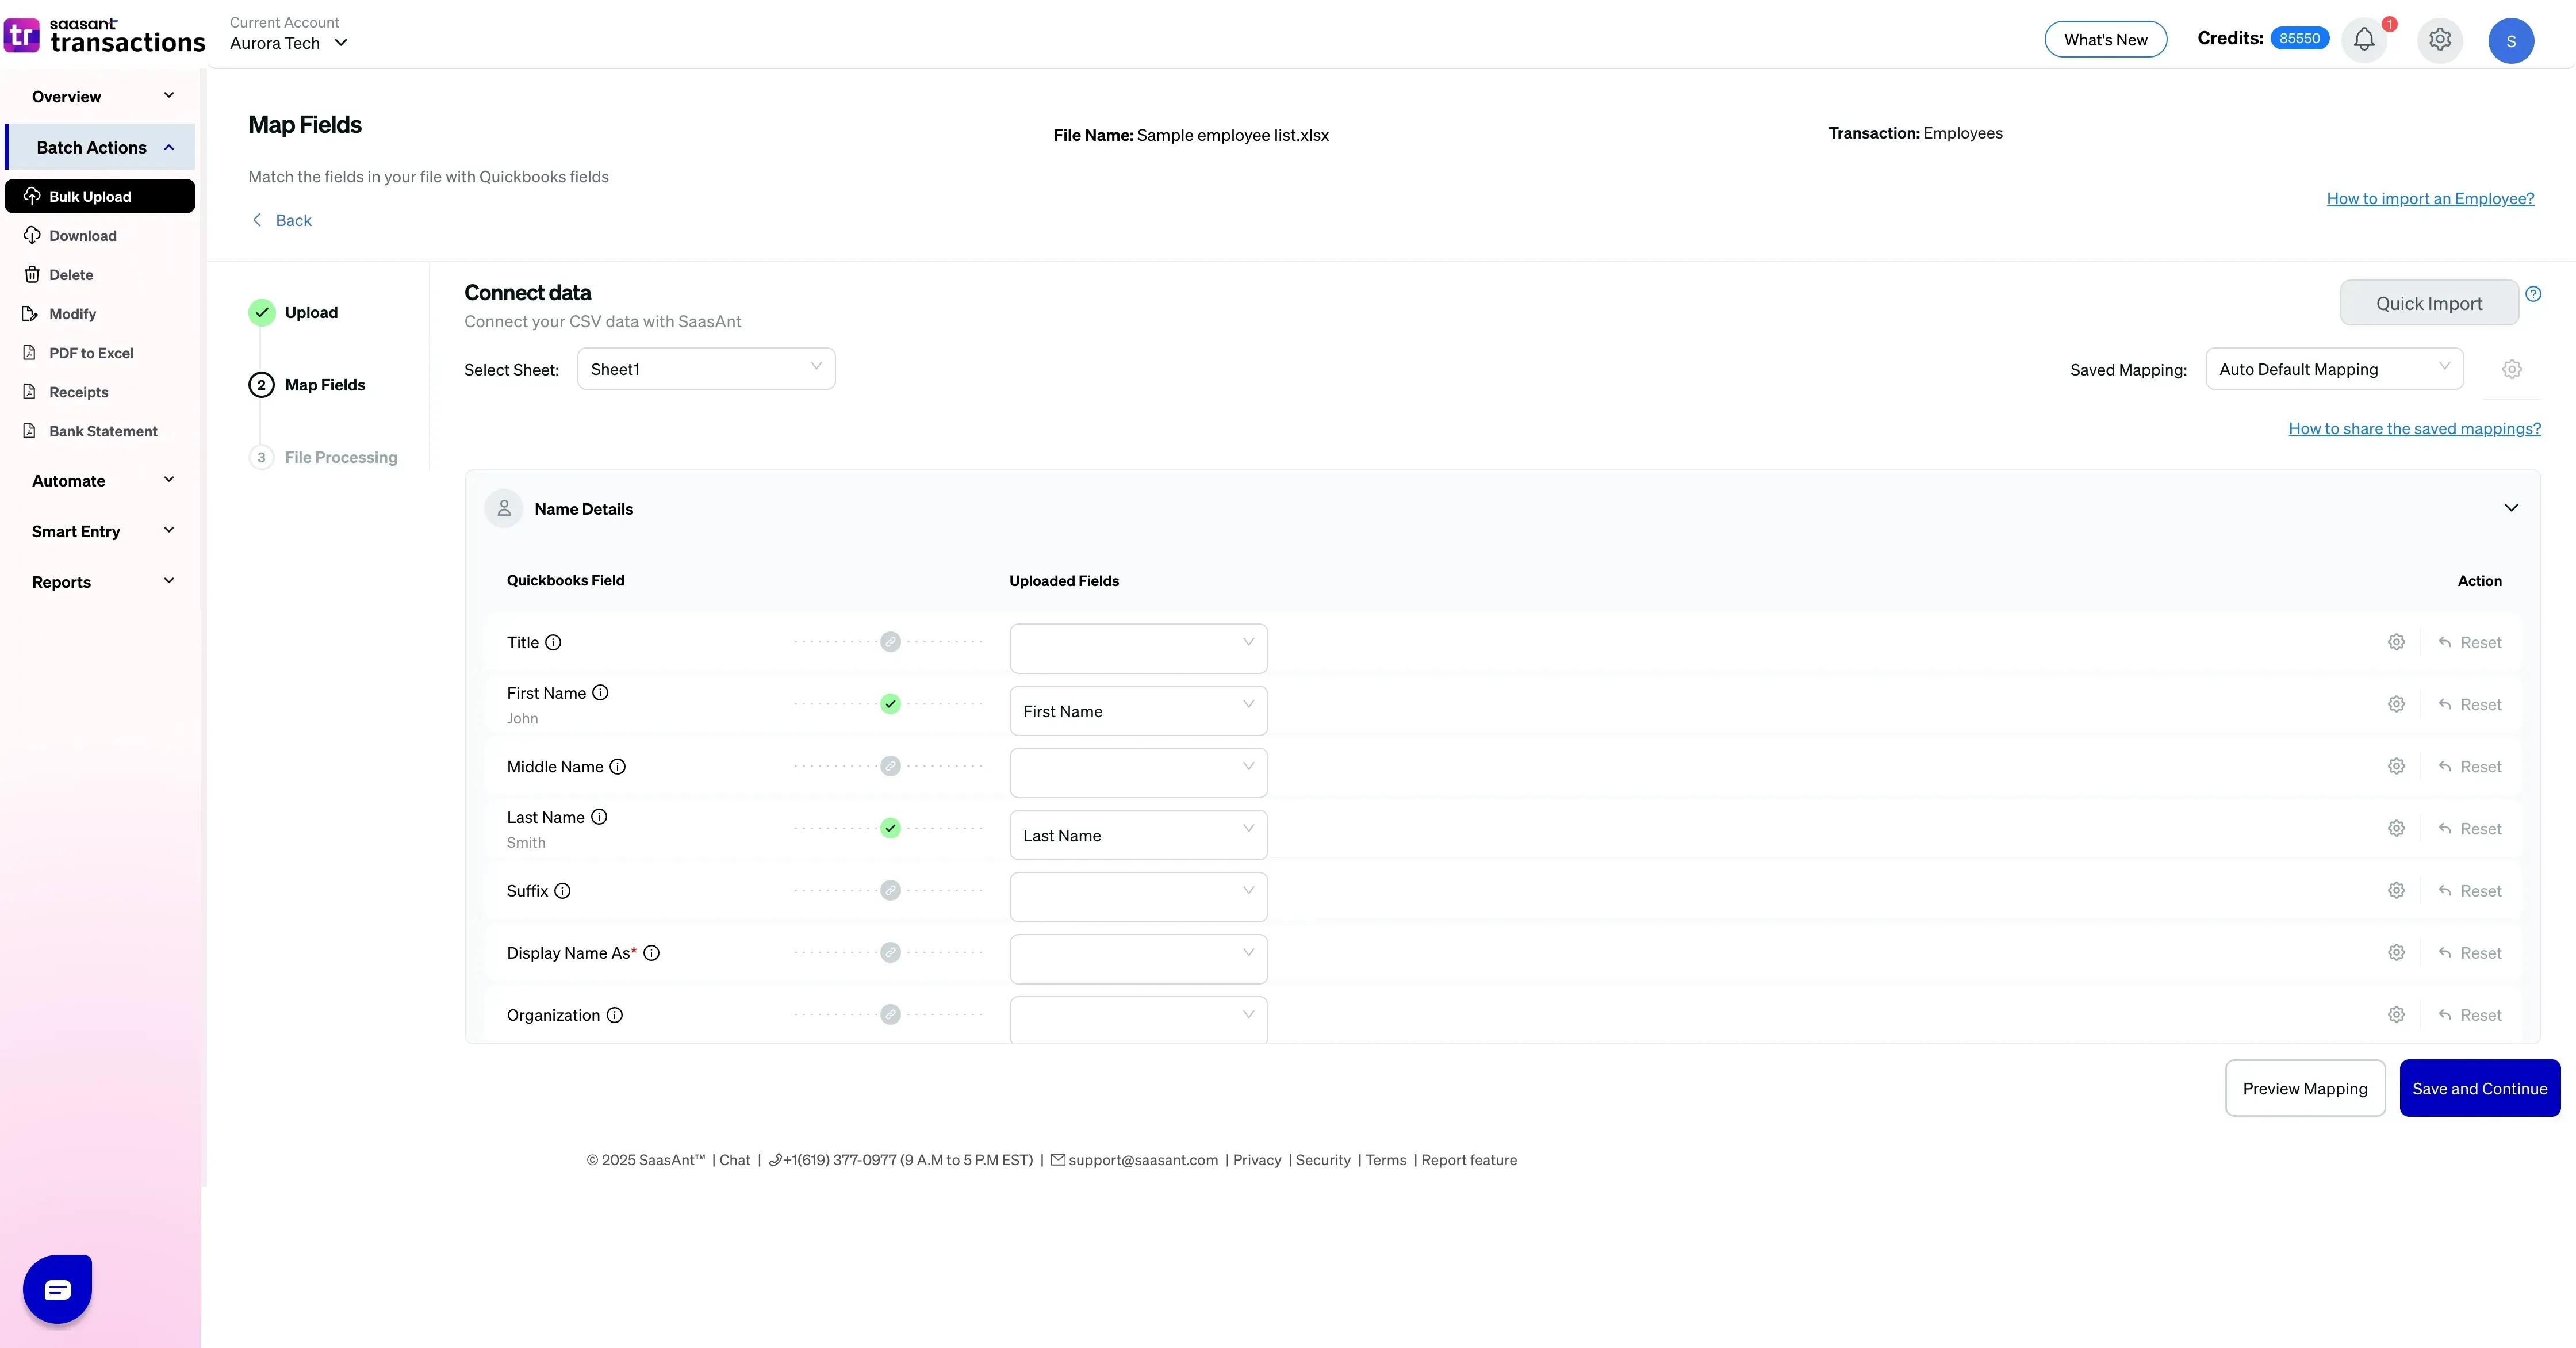The image size is (2576, 1348).
Task: Open saved mapping settings gear
Action: [2512, 369]
